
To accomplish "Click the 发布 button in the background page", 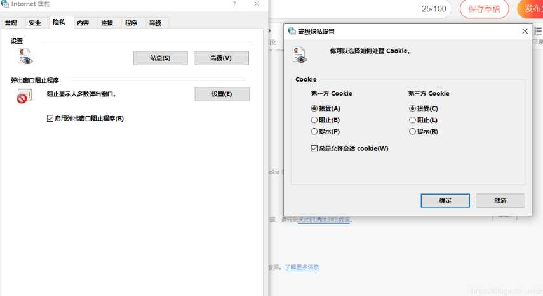I will pyautogui.click(x=531, y=9).
